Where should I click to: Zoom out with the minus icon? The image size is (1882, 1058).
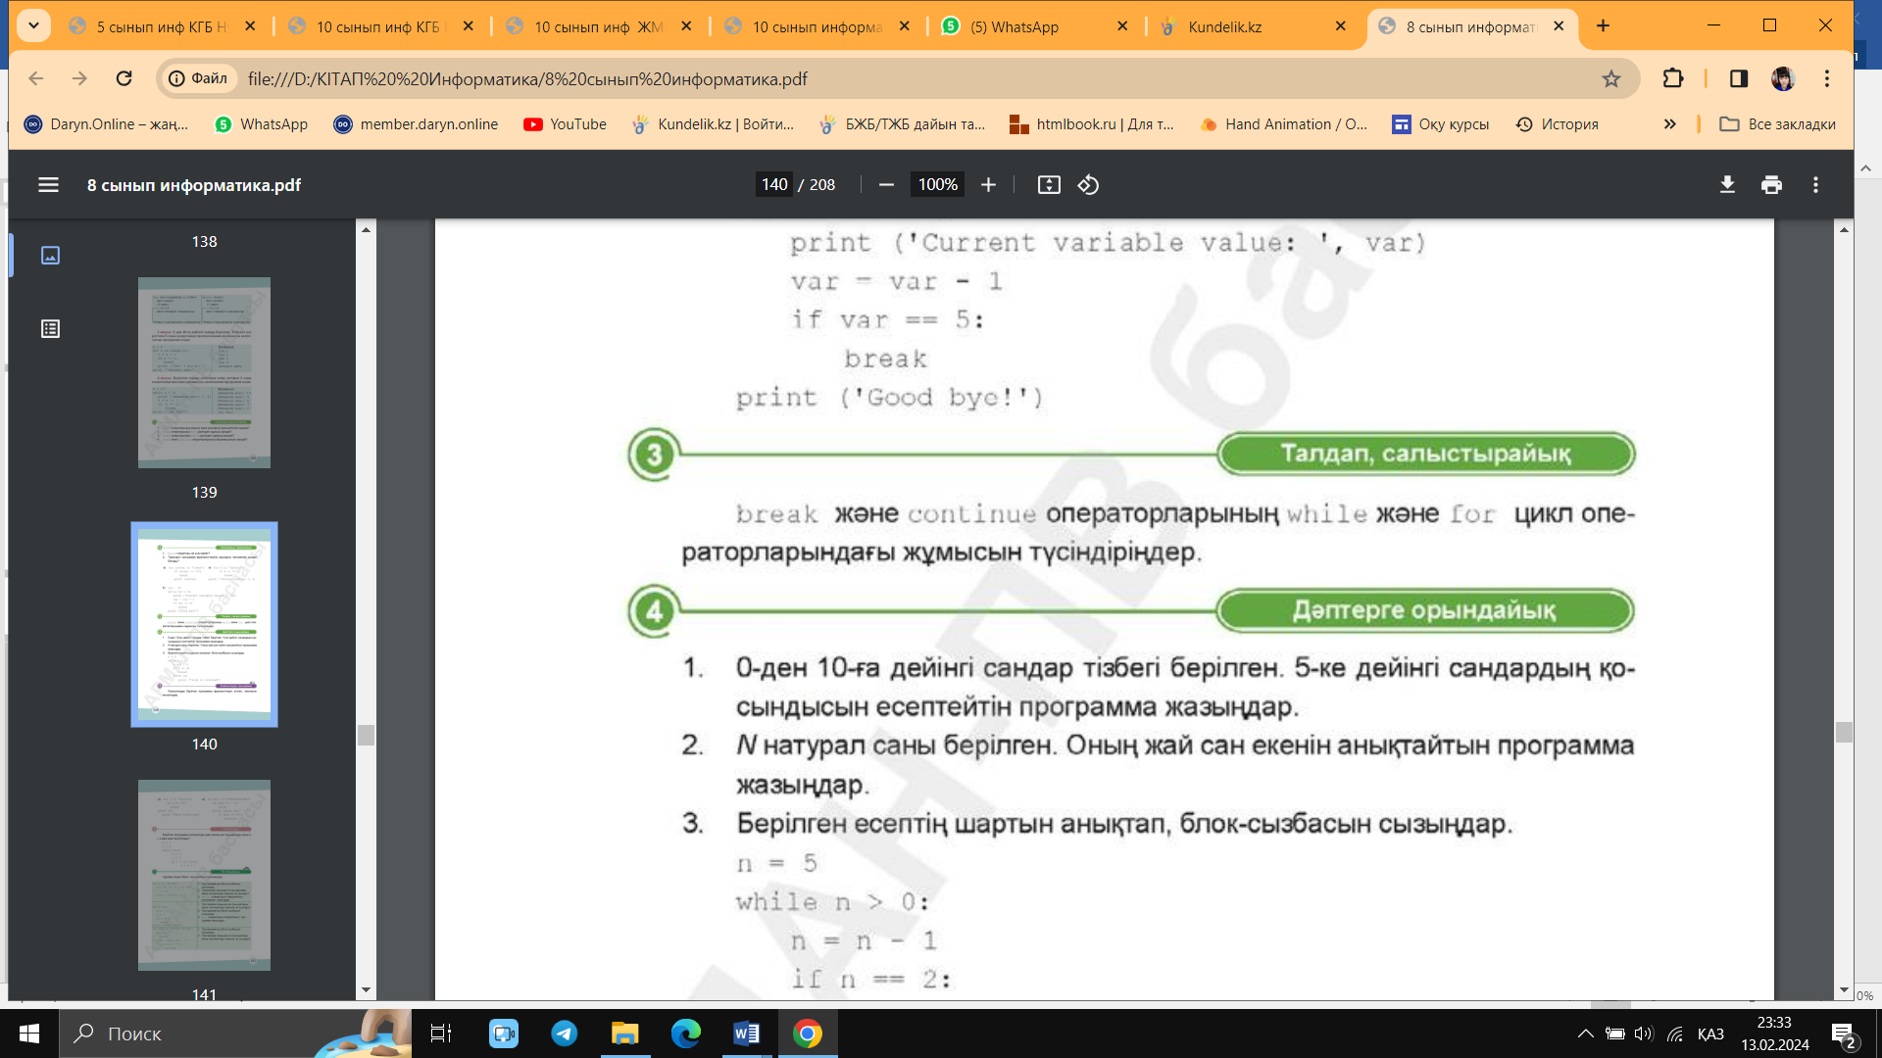886,185
